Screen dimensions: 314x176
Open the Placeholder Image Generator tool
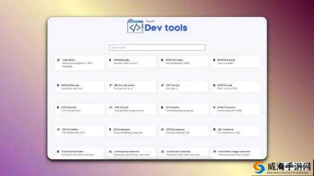click(x=235, y=153)
